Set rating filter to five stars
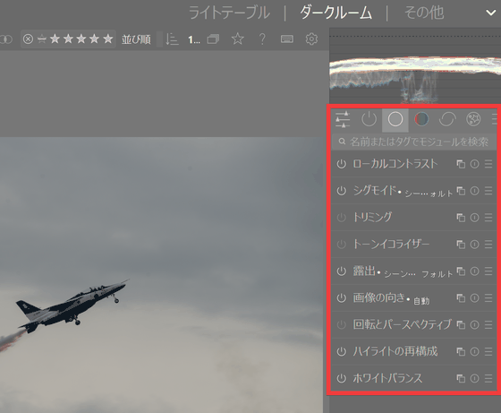 [108, 39]
